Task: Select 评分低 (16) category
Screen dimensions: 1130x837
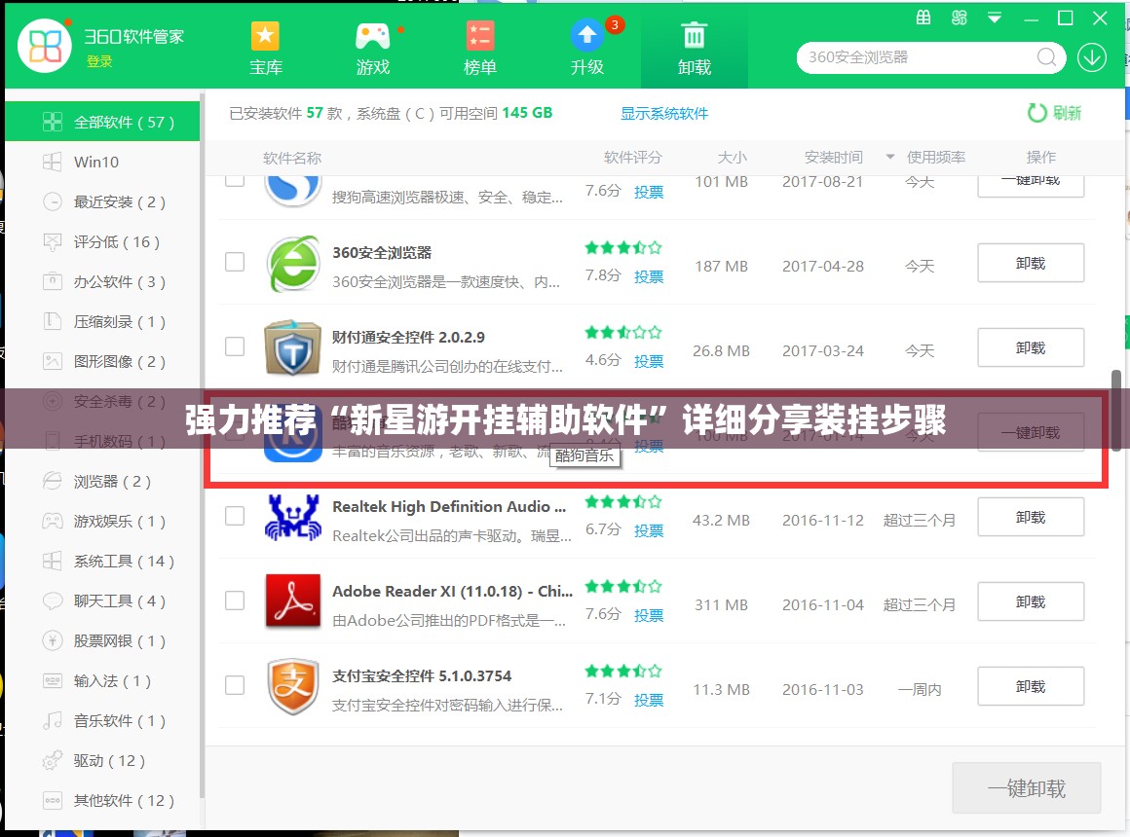Action: [x=102, y=242]
